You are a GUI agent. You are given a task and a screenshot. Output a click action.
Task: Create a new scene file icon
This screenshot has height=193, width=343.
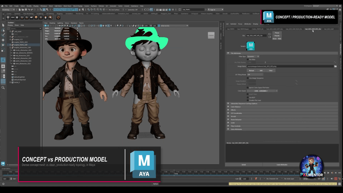coord(20,10)
